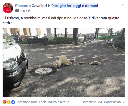Open Tommaso Bori's name in reactions

pos(27,102)
